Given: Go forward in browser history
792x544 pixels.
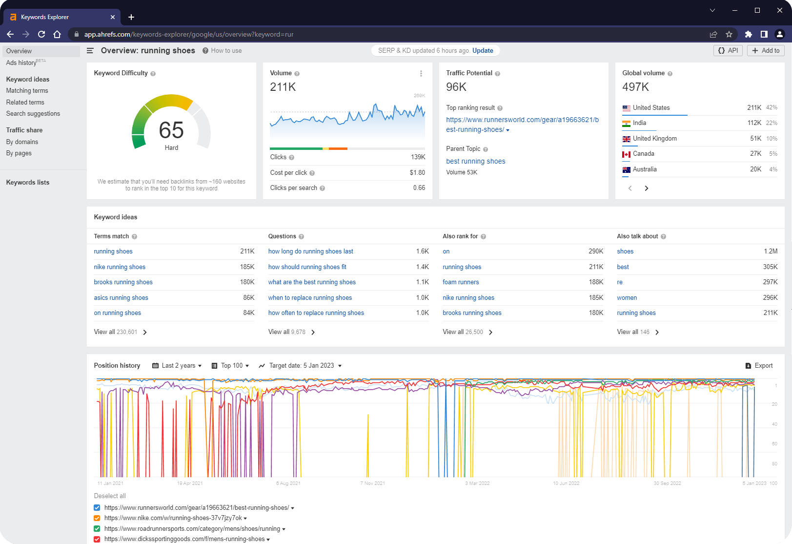Looking at the screenshot, I should (x=26, y=34).
